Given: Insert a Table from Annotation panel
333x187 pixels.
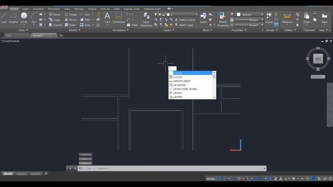Looking at the screenshot, I should [132, 25].
